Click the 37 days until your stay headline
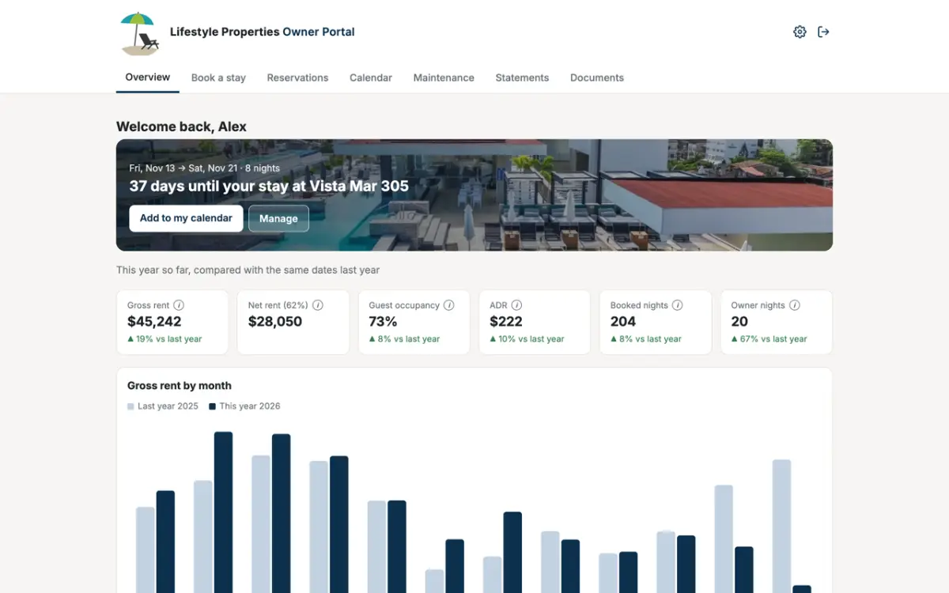Viewport: 949px width, 593px height. pyautogui.click(x=269, y=187)
